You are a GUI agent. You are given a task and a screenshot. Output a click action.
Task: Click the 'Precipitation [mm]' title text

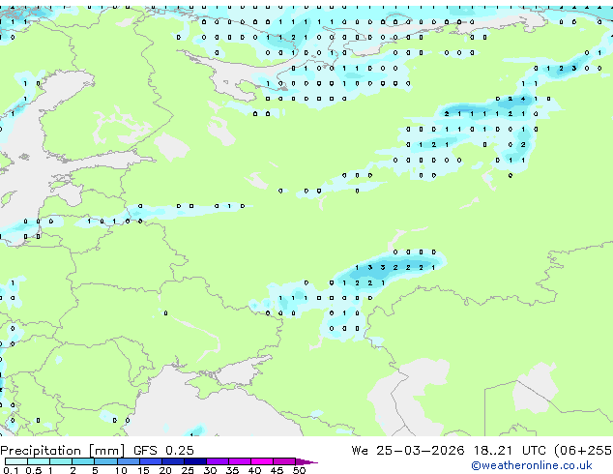[63, 451]
